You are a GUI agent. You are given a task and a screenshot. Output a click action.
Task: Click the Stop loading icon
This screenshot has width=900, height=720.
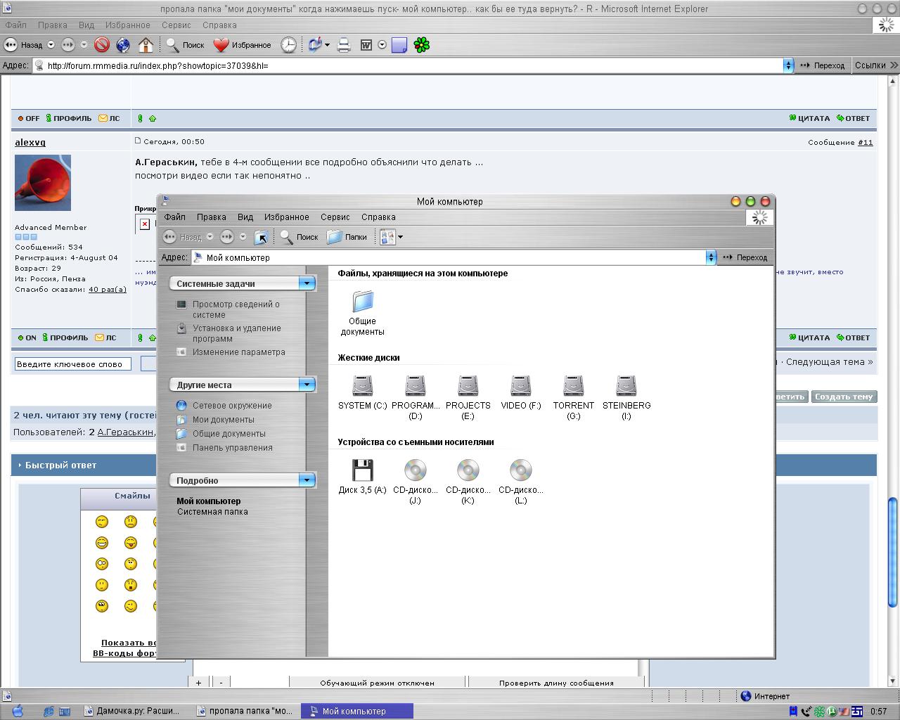tap(102, 45)
